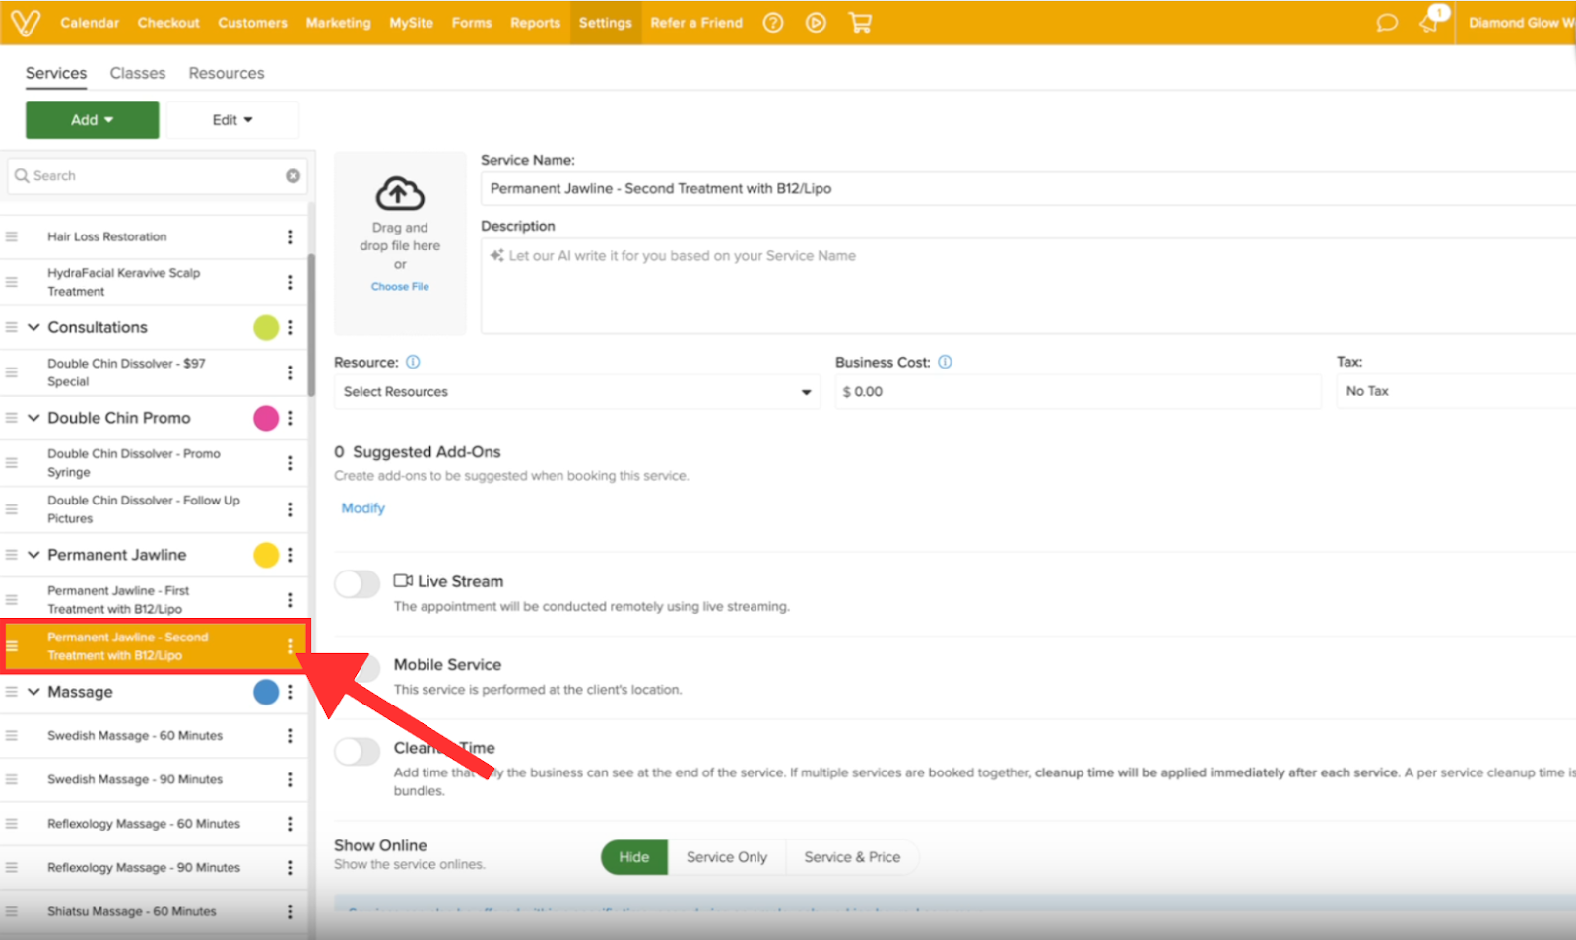
Task: Click drag handle for Hair Loss Restoration
Action: click(12, 236)
